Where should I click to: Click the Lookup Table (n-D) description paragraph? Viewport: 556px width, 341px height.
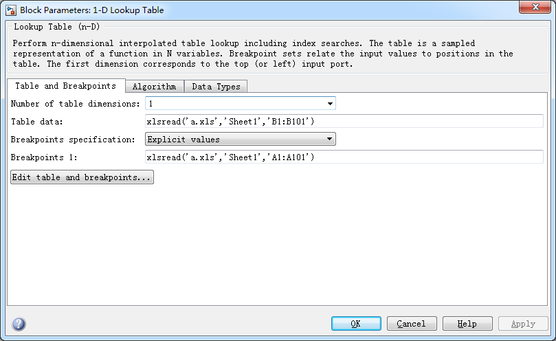coord(263,54)
